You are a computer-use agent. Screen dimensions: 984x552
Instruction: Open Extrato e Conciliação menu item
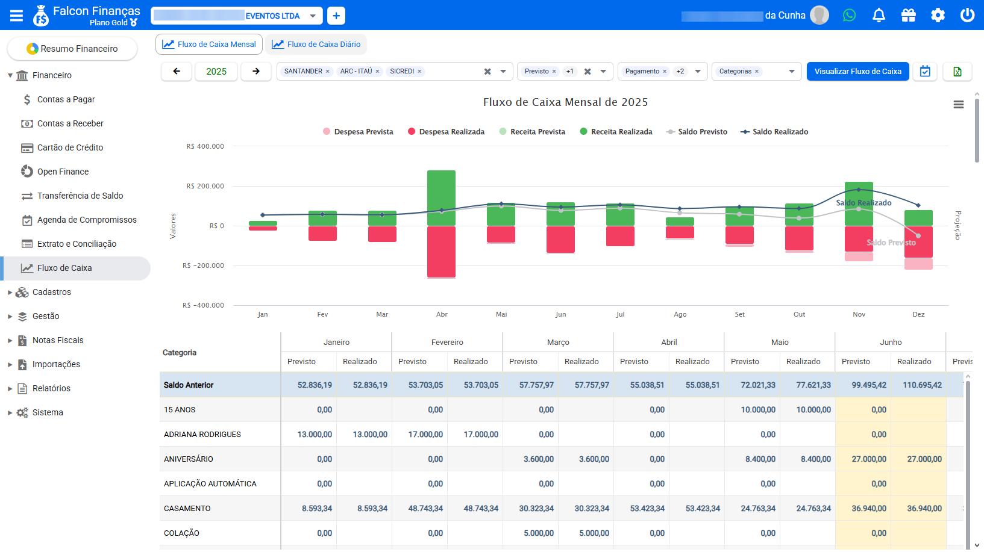pyautogui.click(x=77, y=244)
